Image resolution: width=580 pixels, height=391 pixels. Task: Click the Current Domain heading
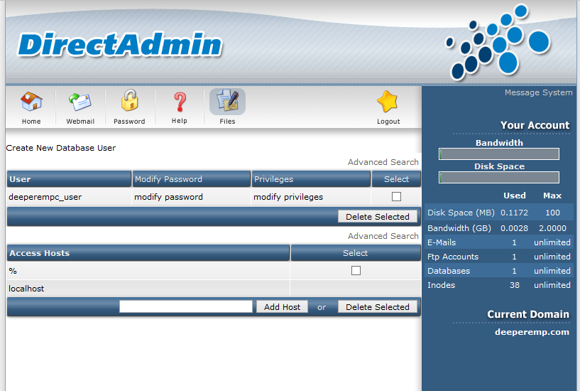tap(528, 314)
